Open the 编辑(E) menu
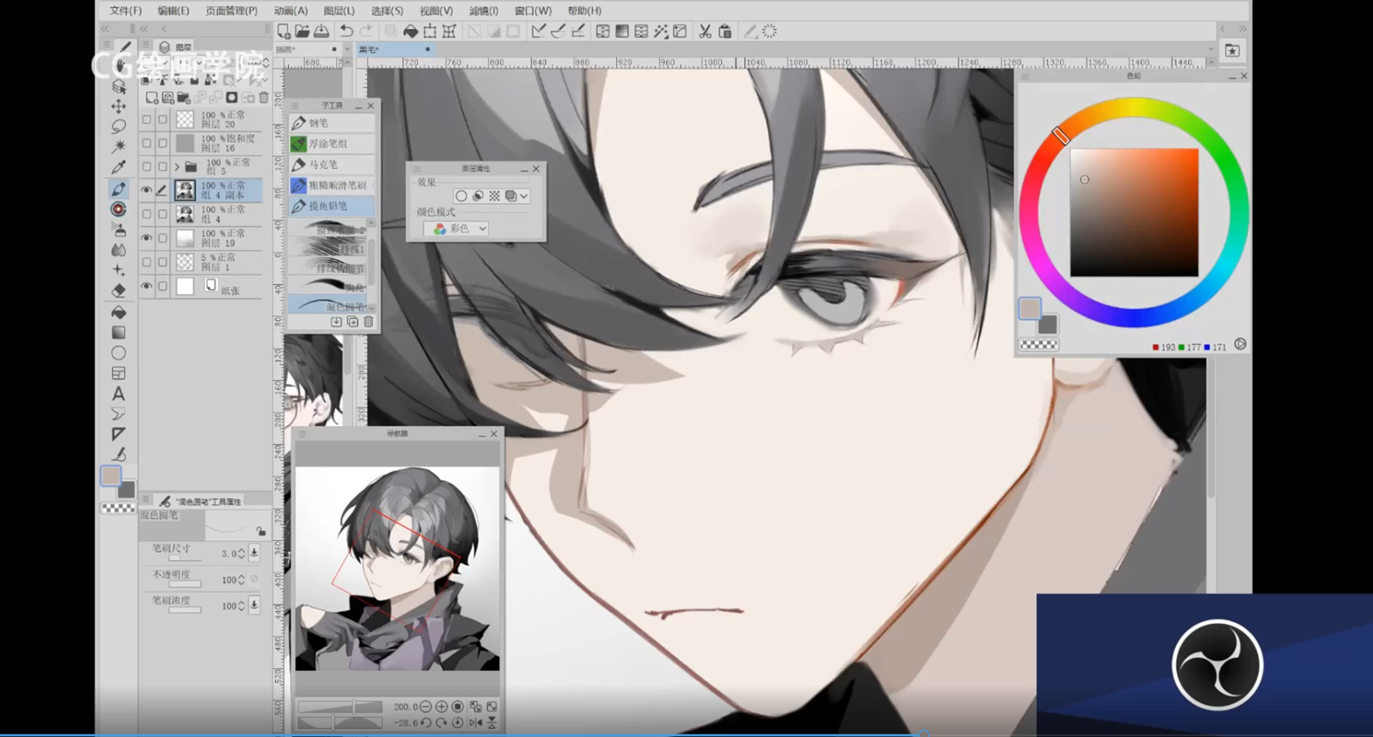Viewport: 1373px width, 737px height. 173,11
